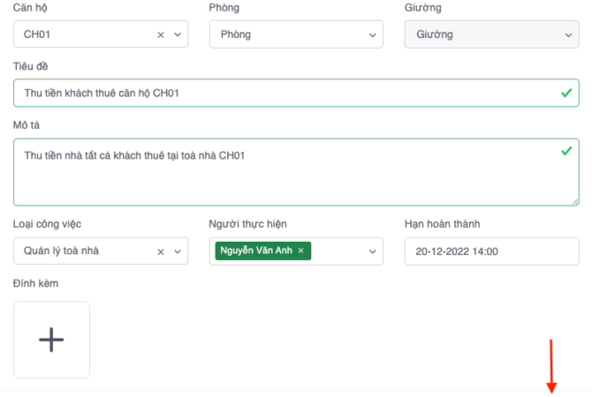Add an attachment with the plus button
This screenshot has height=397, width=592.
click(x=51, y=340)
